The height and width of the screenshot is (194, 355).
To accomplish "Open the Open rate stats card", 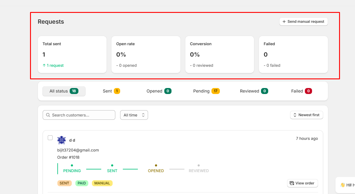I will [x=146, y=54].
